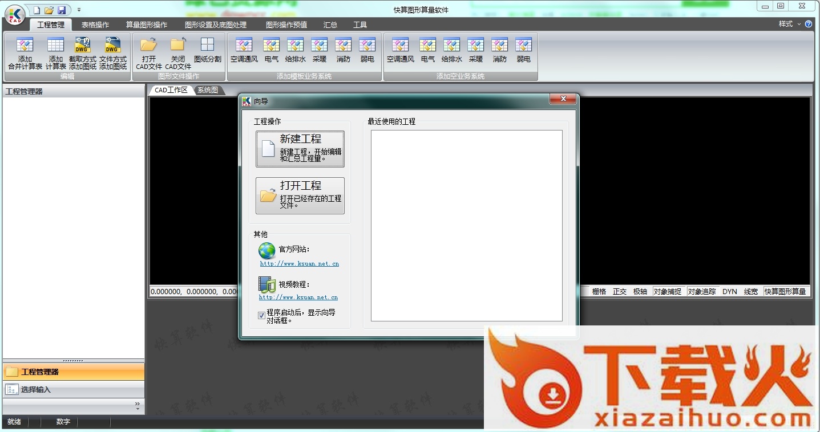Select the 工程管理器 pane button at bottom left

74,372
